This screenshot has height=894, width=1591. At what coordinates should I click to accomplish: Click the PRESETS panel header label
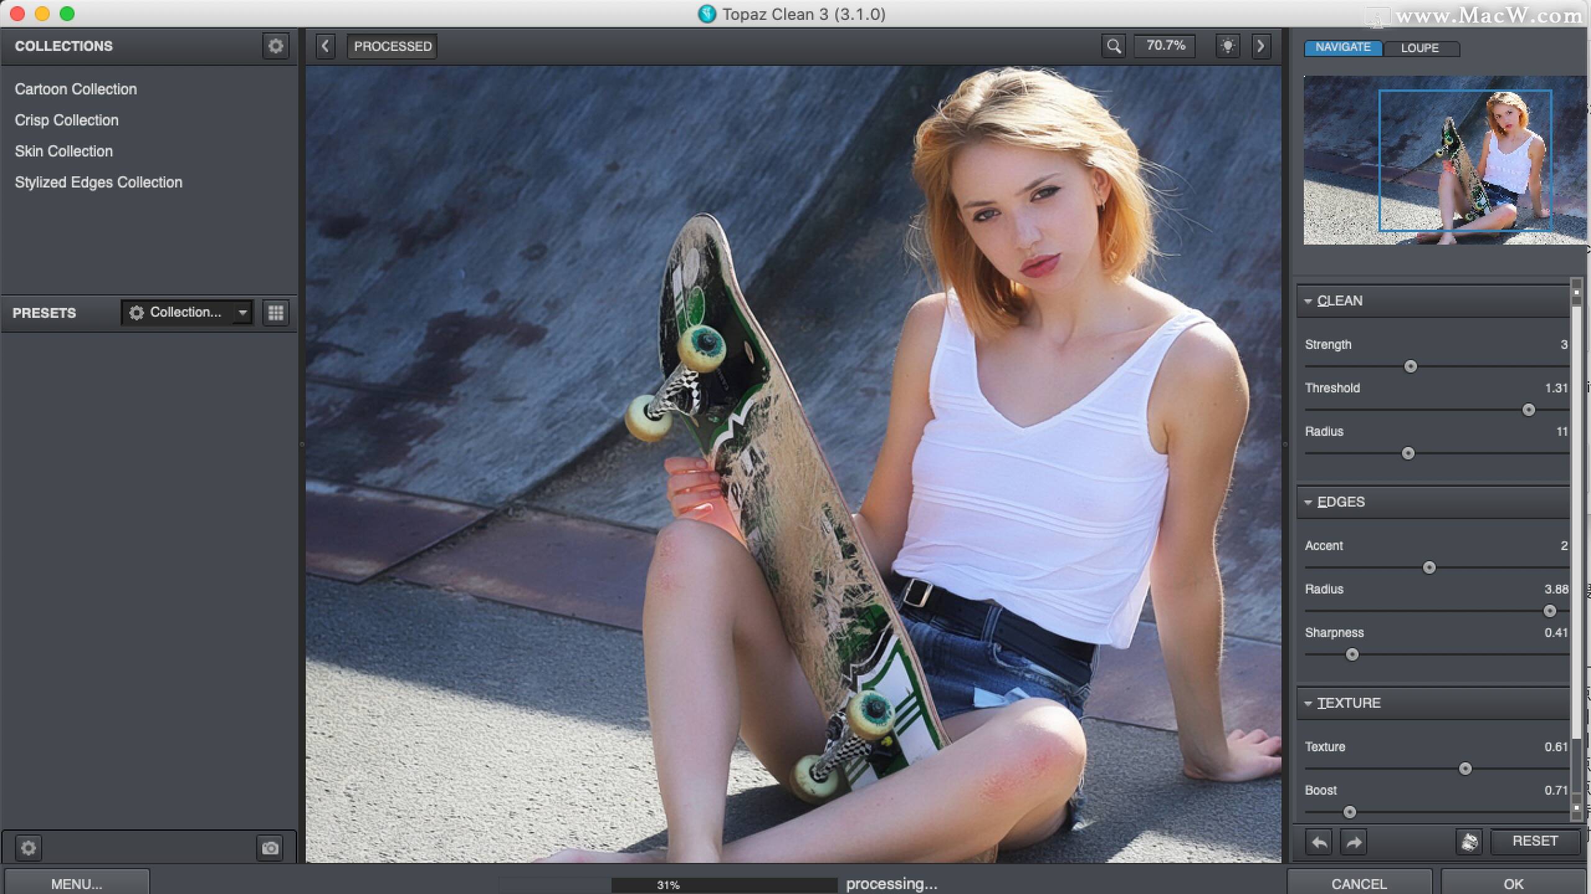coord(44,313)
